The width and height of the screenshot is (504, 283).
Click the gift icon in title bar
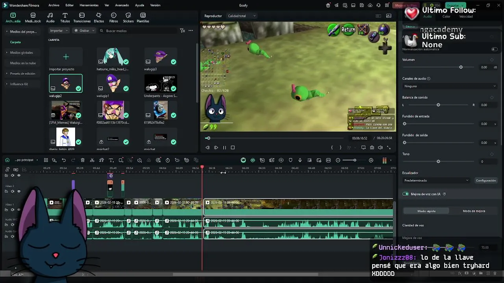328,6
